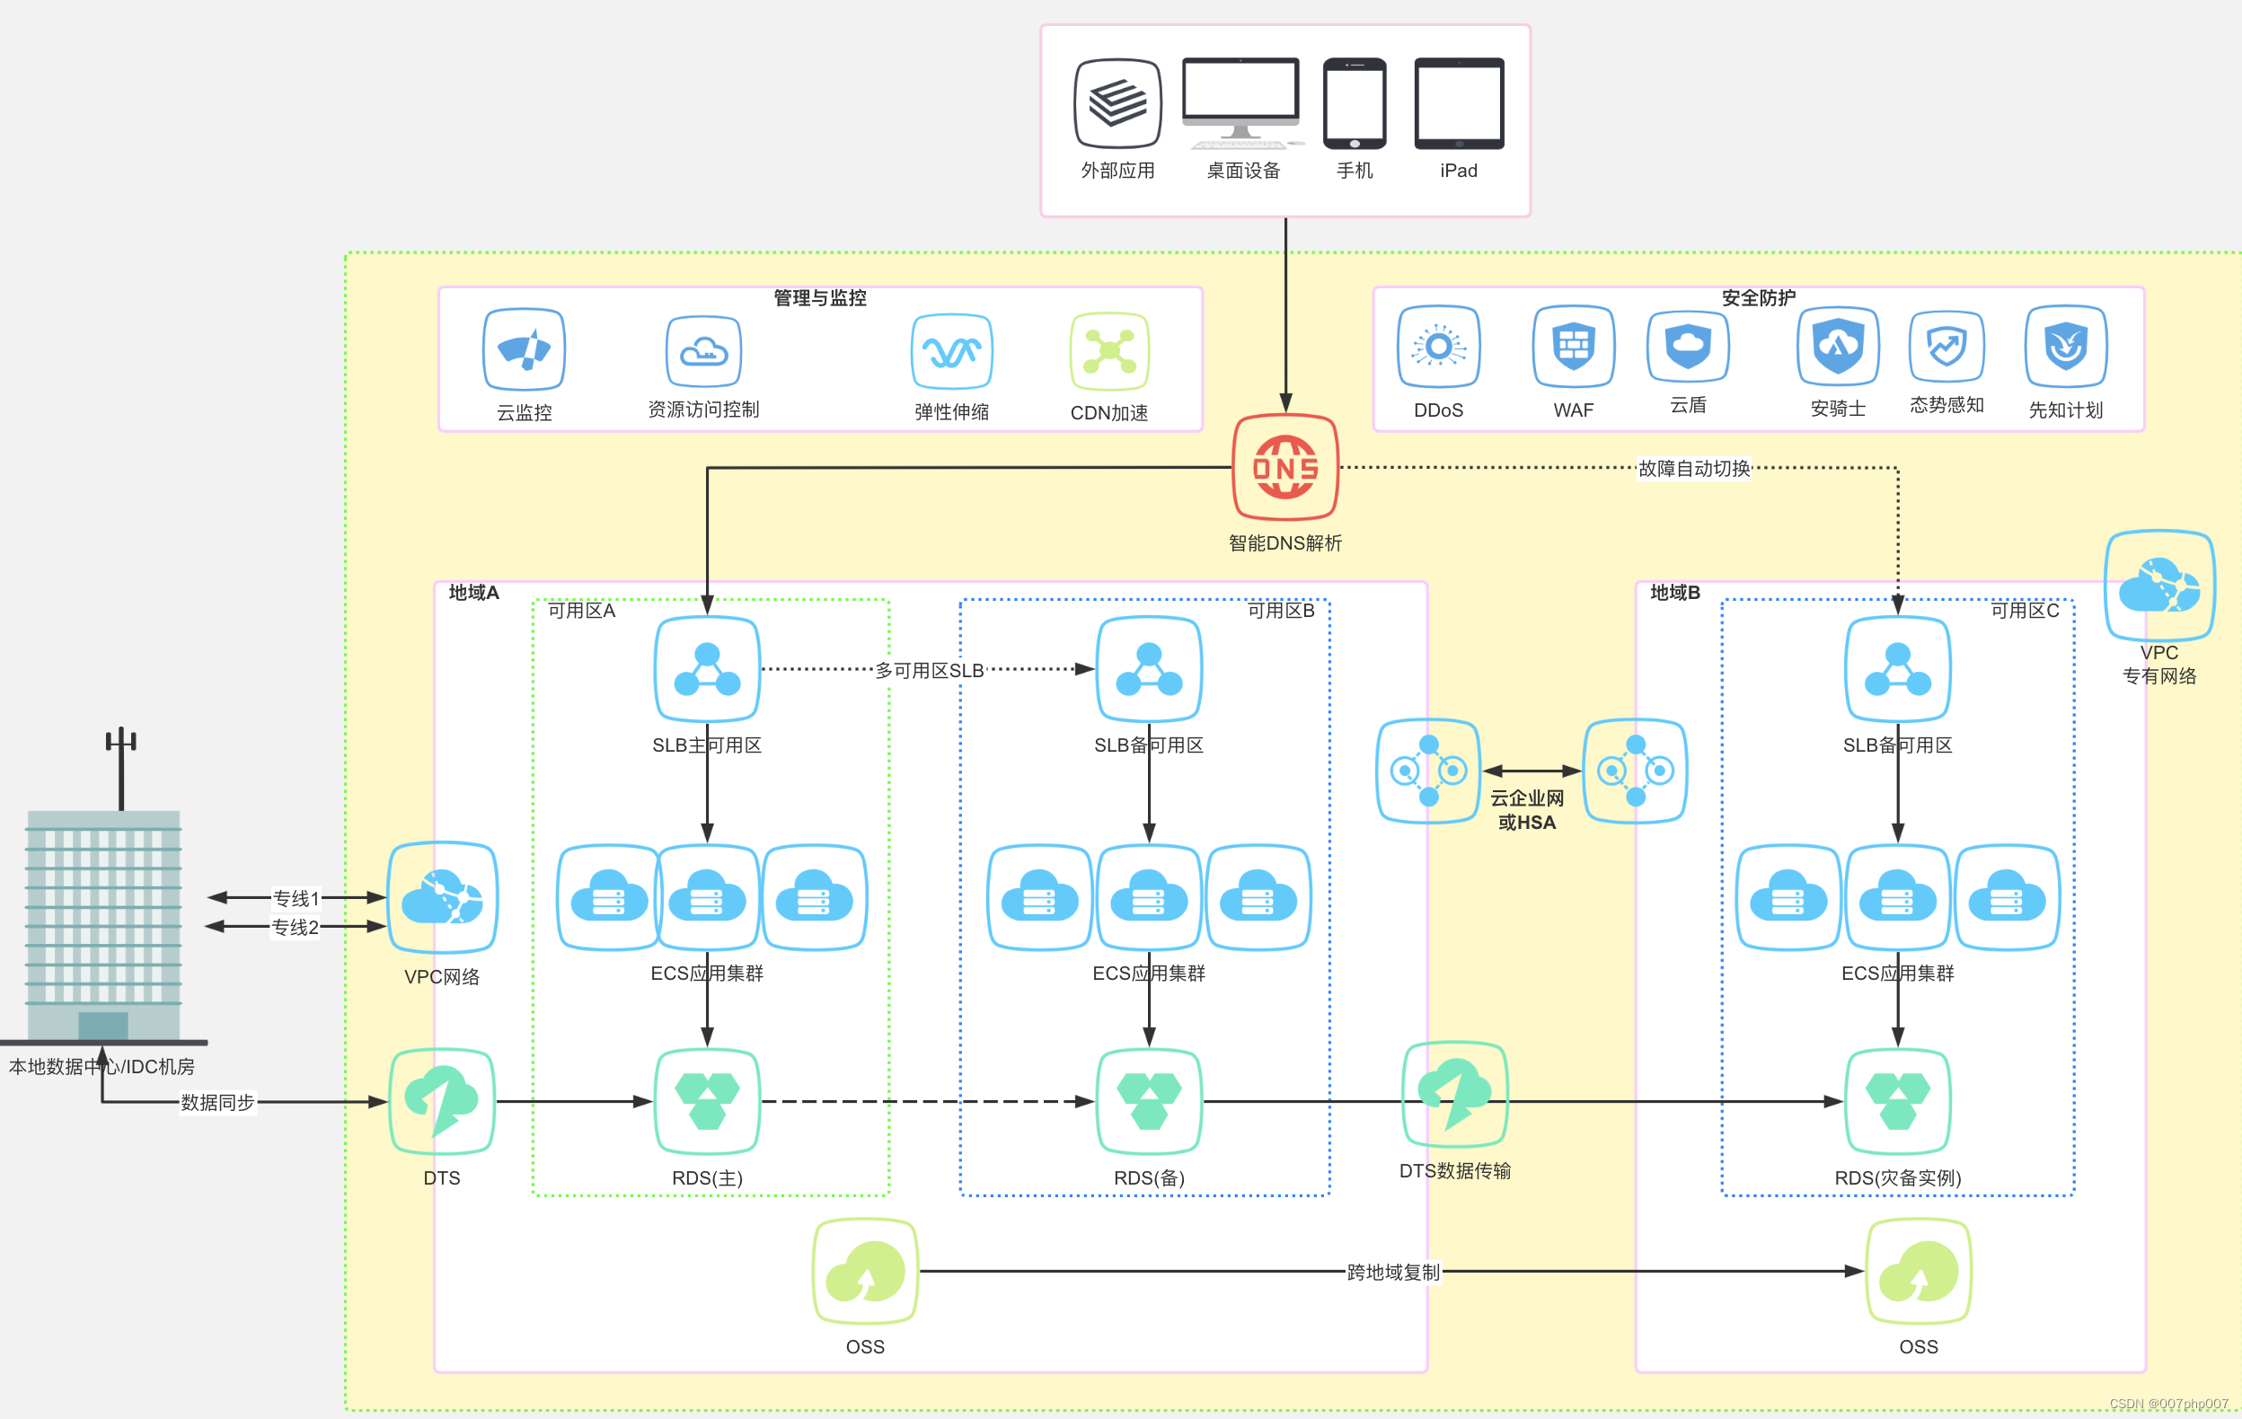Select the DDoS protection icon
The width and height of the screenshot is (2242, 1419).
point(1438,347)
